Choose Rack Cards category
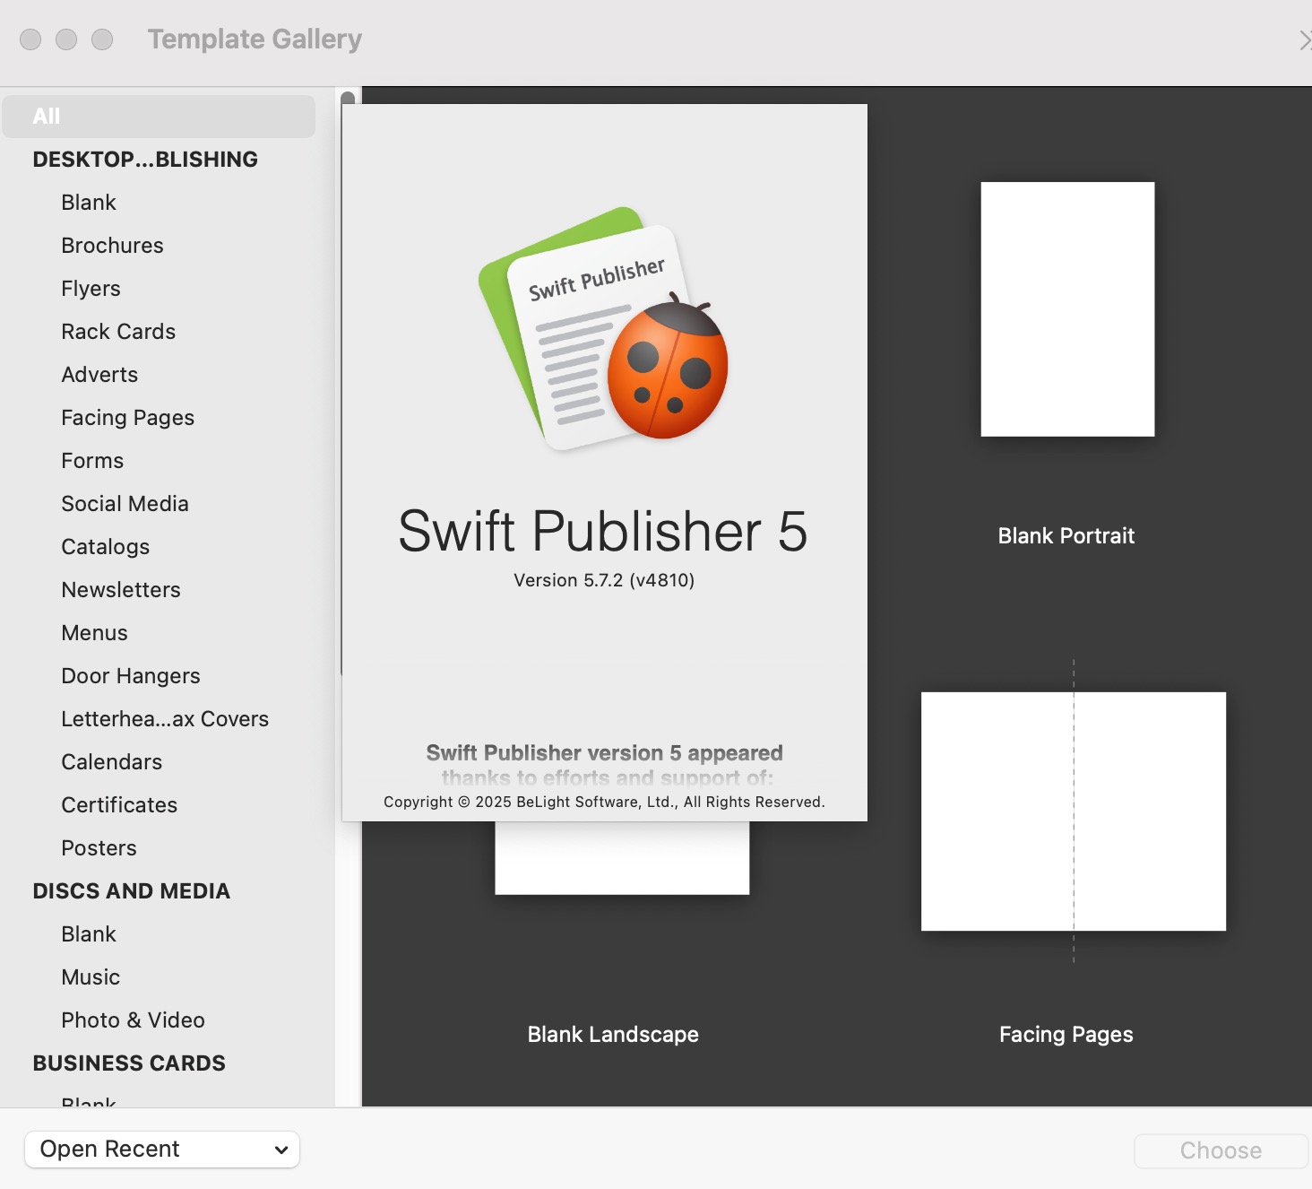Viewport: 1312px width, 1189px height. click(x=118, y=332)
